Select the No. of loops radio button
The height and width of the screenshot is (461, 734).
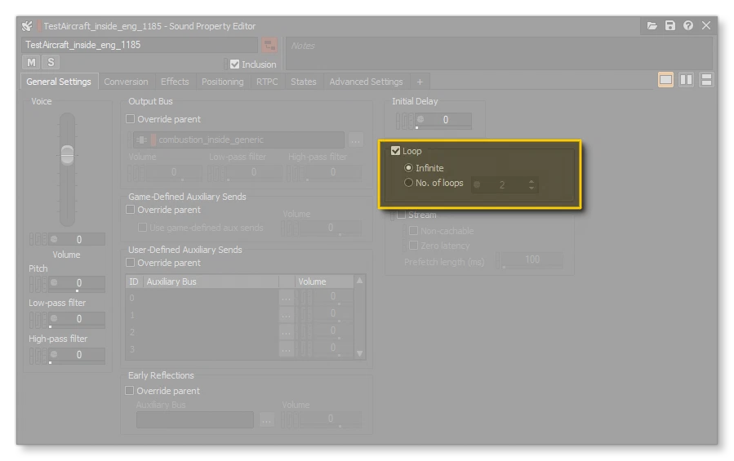pos(409,183)
